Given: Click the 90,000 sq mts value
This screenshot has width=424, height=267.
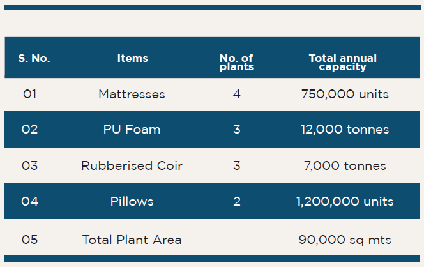Looking at the screenshot, I should (x=345, y=240).
